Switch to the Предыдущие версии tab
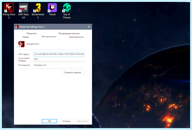Screen dimensions: 192x130 click(69, 33)
